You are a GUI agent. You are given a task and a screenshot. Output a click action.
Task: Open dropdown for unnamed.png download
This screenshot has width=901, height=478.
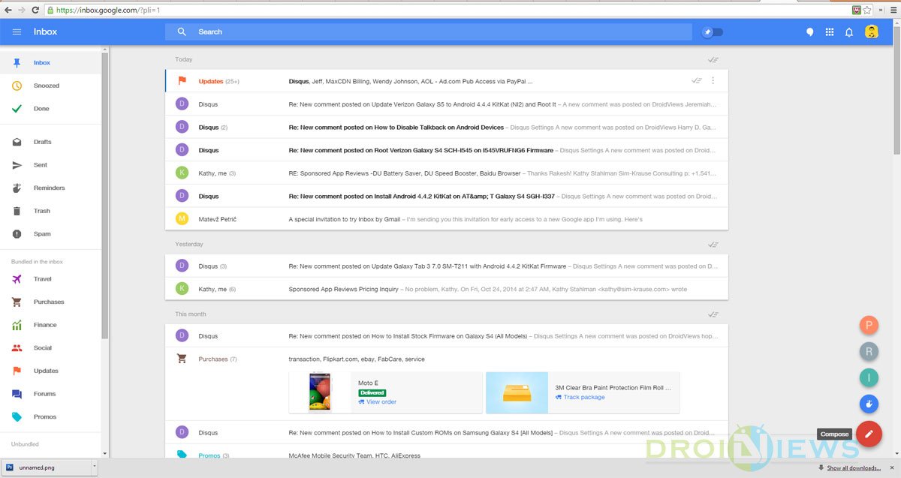(94, 467)
